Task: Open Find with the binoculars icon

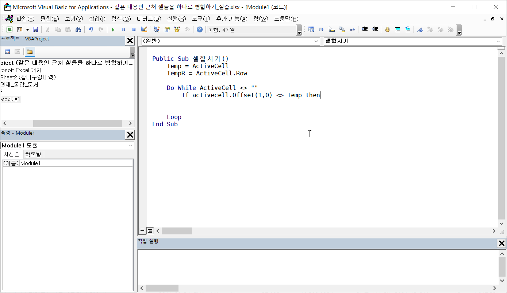Action: click(78, 29)
